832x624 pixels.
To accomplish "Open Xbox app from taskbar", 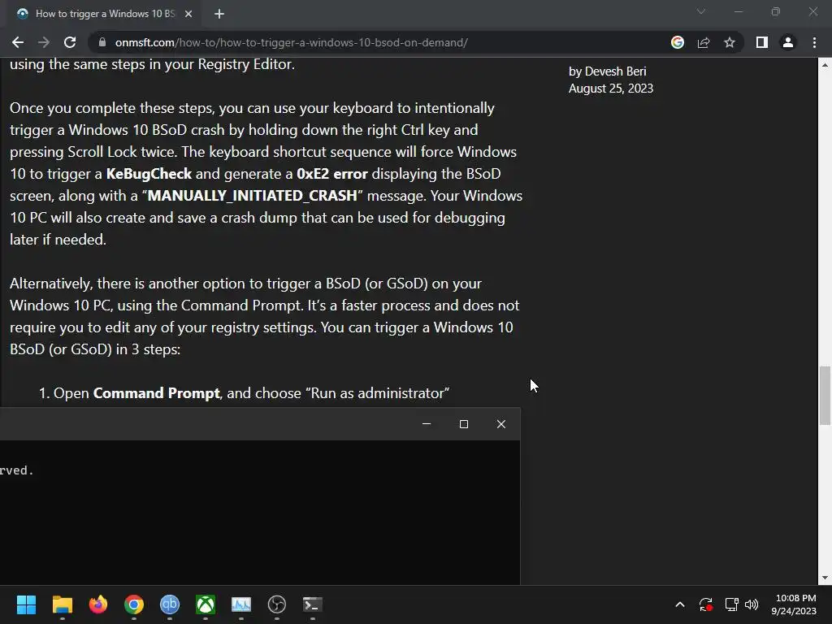I will tap(206, 604).
